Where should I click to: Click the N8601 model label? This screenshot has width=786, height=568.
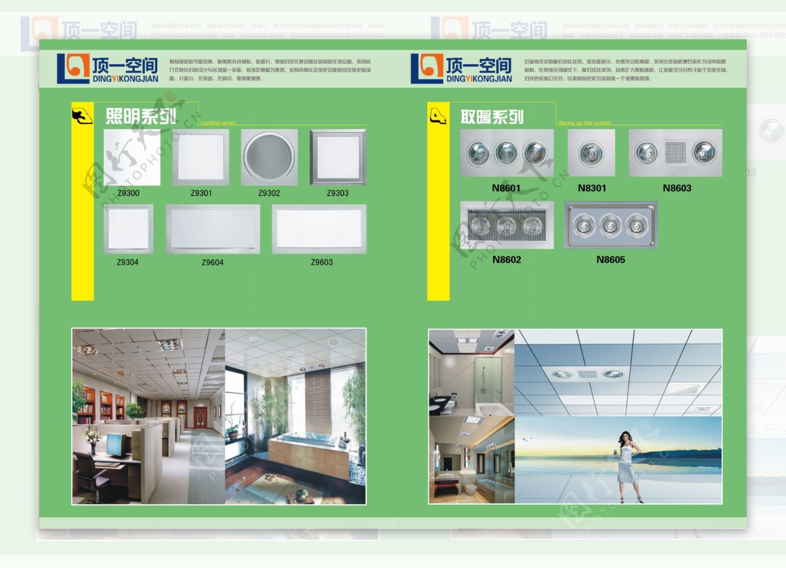506,188
